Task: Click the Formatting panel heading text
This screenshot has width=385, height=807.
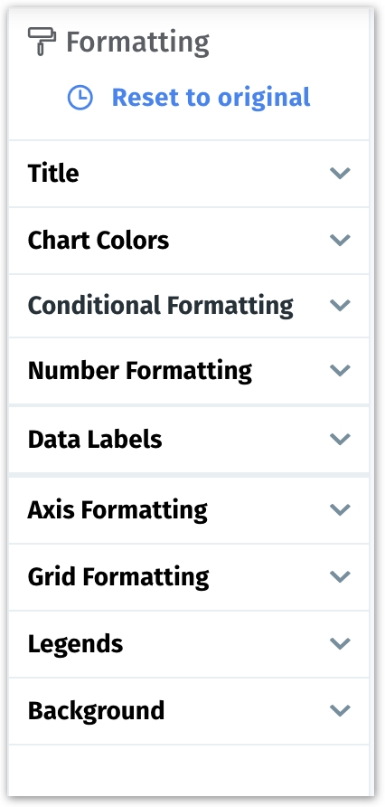Action: click(x=137, y=43)
